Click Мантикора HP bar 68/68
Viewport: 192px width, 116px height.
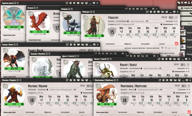[x=107, y=104]
